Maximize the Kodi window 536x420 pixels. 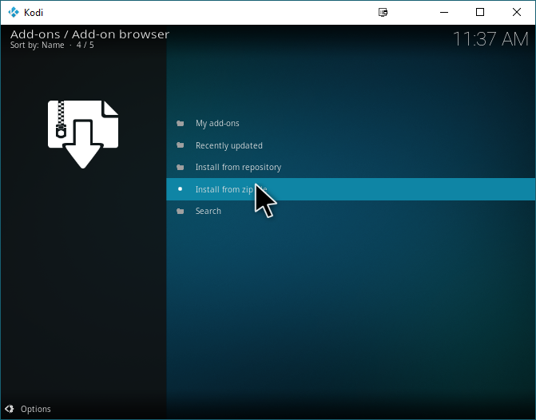click(480, 12)
